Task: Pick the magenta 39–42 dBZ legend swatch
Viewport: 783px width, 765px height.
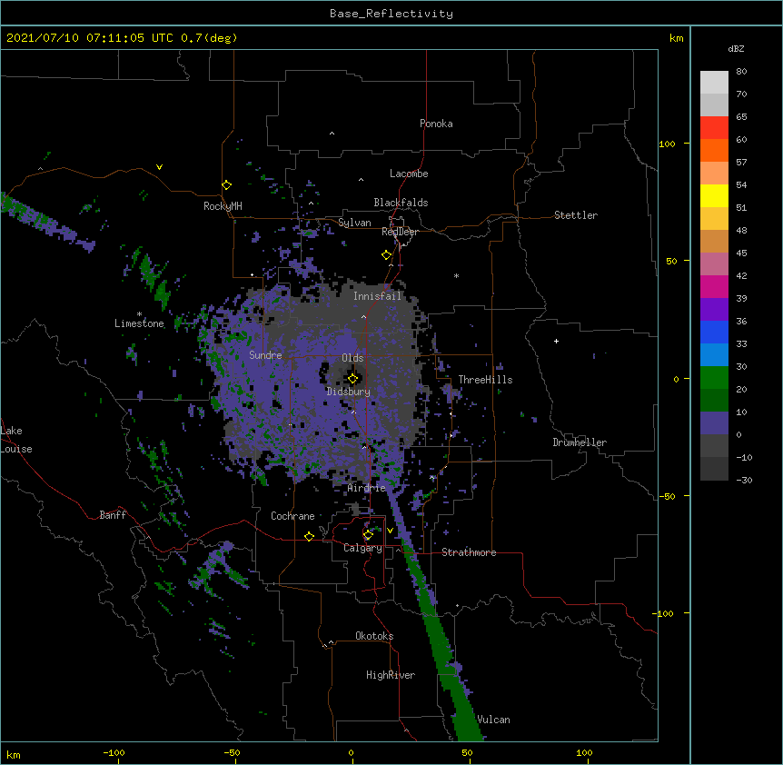Action: [714, 286]
